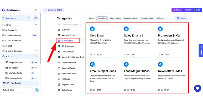Select YouTube Tools submenu item

pyautogui.click(x=15, y=73)
